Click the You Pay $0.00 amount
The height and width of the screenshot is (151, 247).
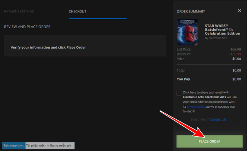click(x=236, y=79)
